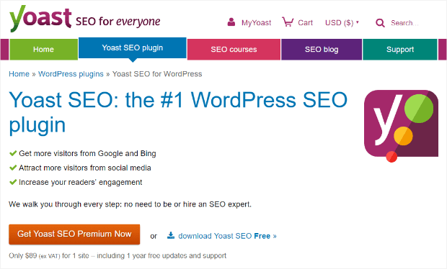Click the WordPress plugins breadcrumb link
The height and width of the screenshot is (269, 447).
(x=71, y=74)
